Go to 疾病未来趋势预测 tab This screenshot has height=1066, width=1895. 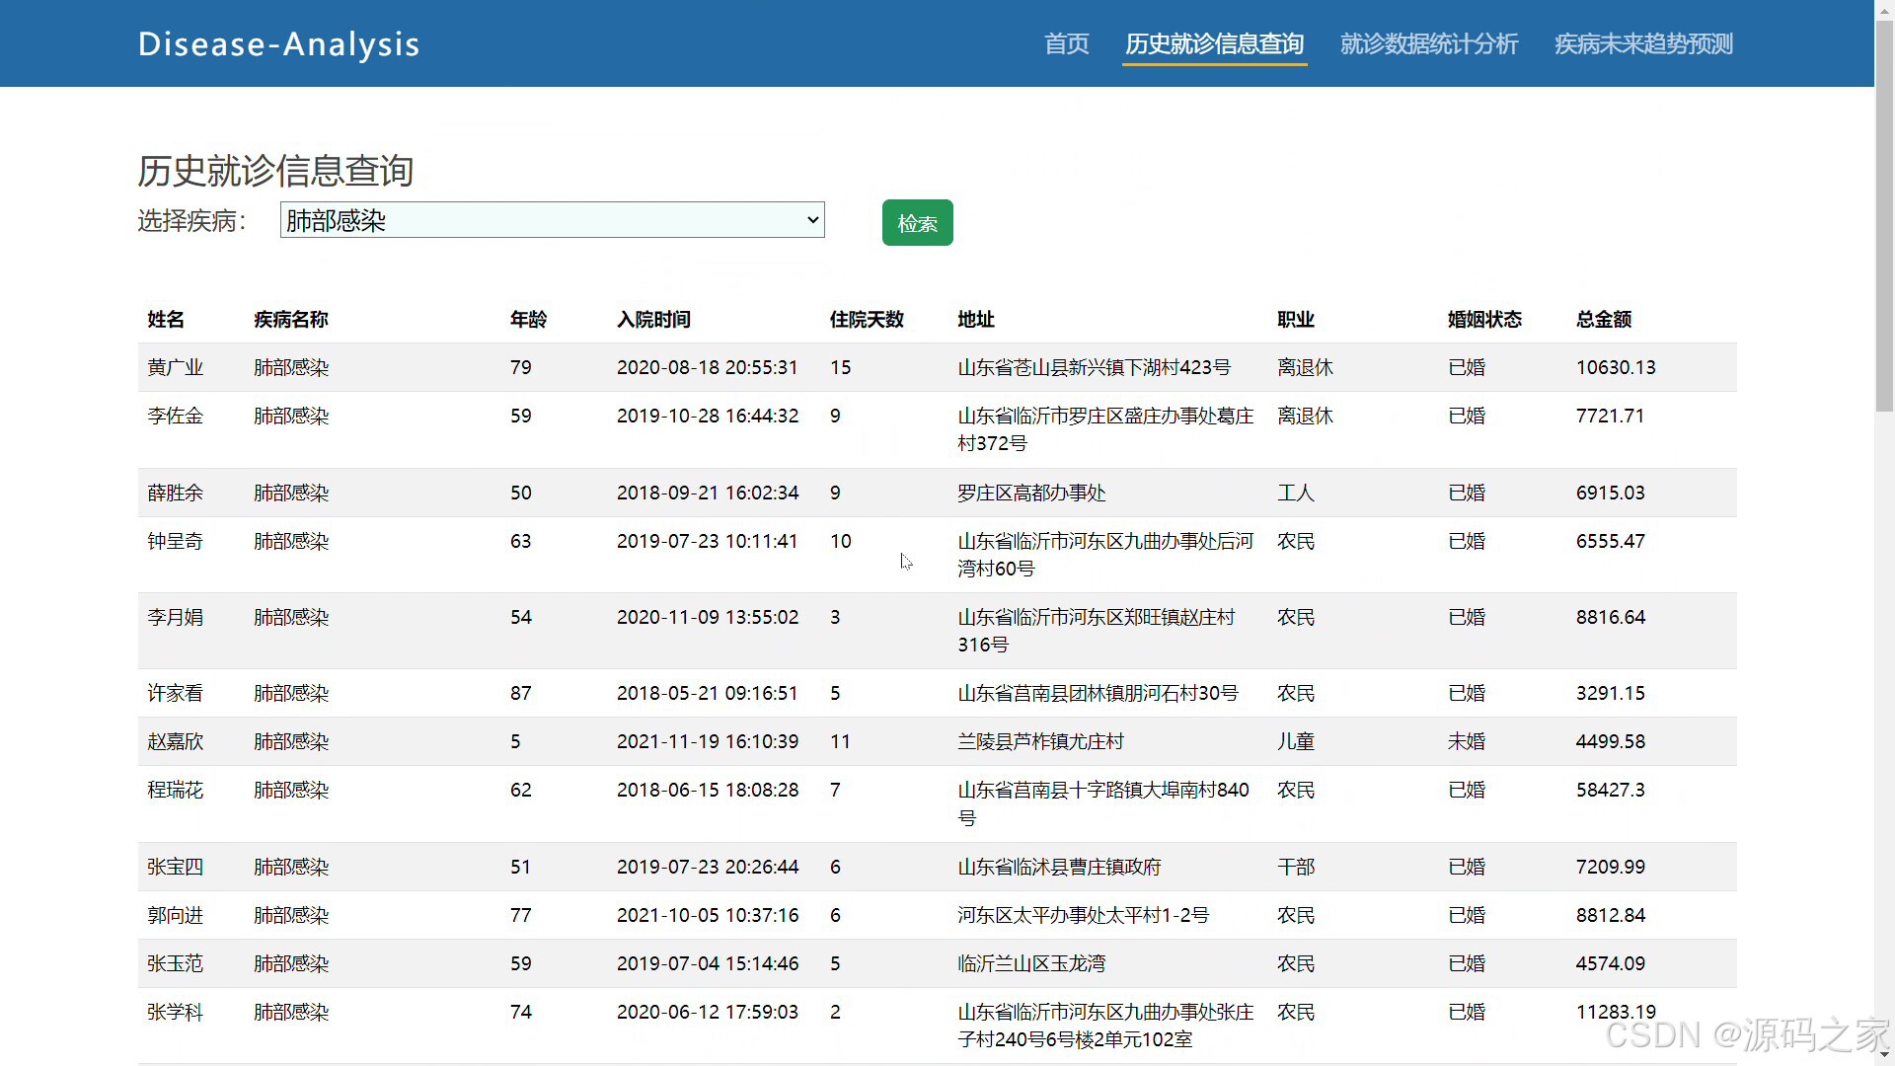pyautogui.click(x=1643, y=43)
